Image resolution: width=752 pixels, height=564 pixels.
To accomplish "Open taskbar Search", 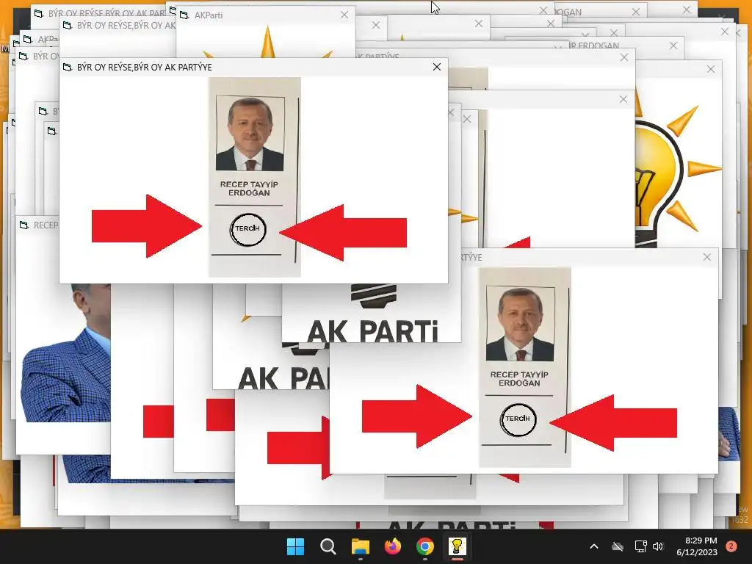I will click(328, 546).
